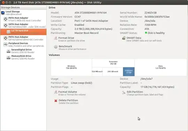Click the SMART Data icon
The width and height of the screenshot is (188, 131).
(124, 38)
